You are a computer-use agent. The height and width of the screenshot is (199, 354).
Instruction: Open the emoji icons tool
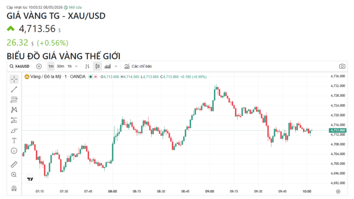(14, 151)
